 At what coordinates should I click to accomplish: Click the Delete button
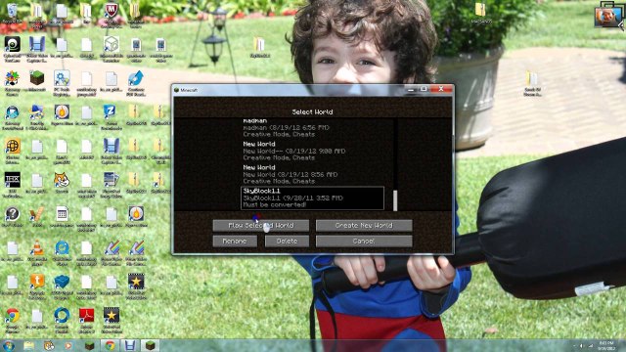tap(287, 242)
